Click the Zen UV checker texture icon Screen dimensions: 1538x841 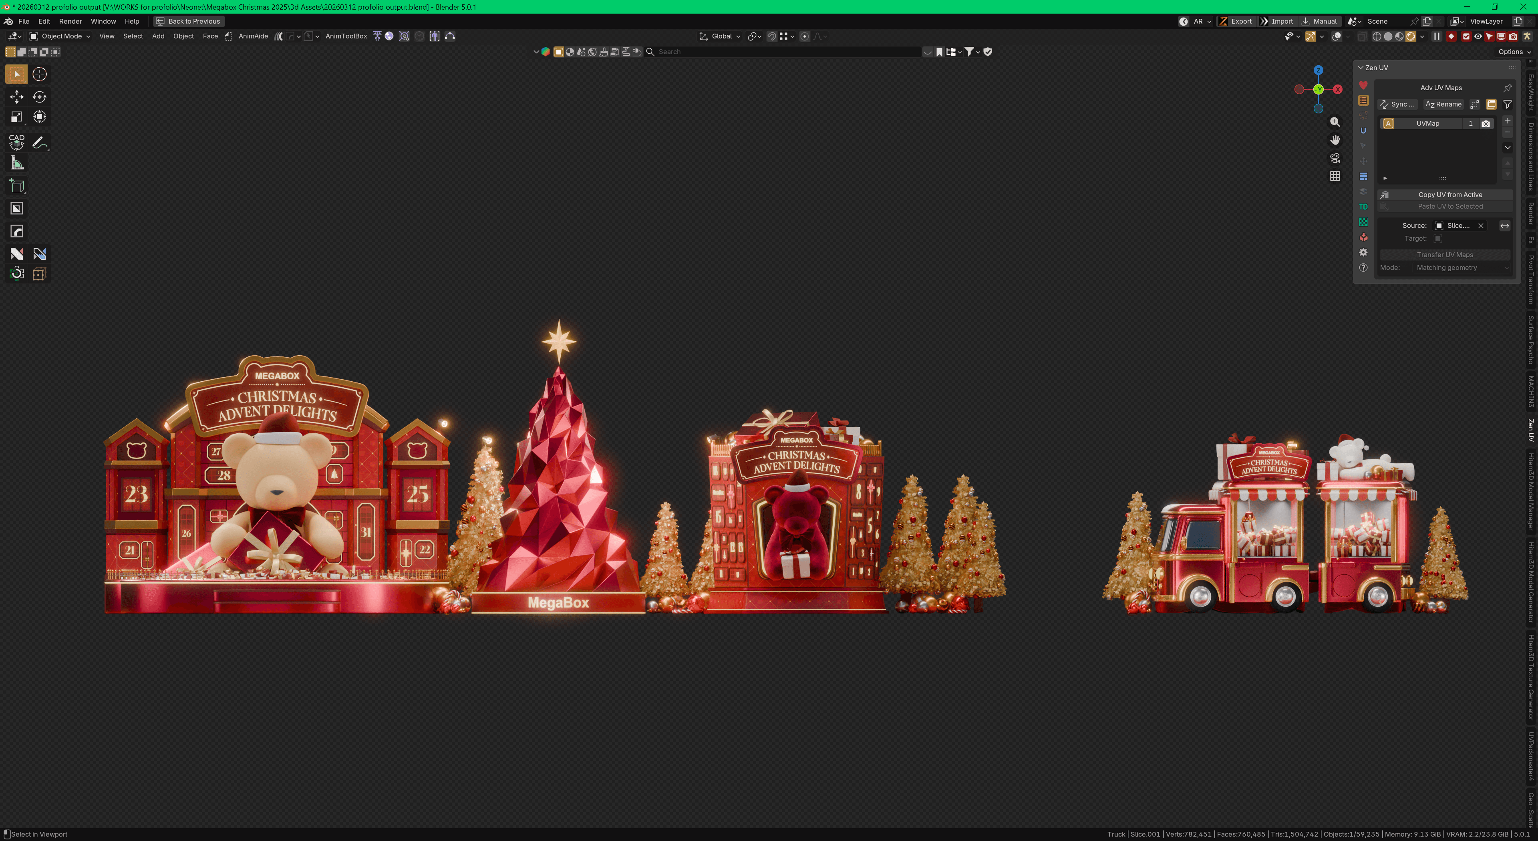[x=1363, y=222]
